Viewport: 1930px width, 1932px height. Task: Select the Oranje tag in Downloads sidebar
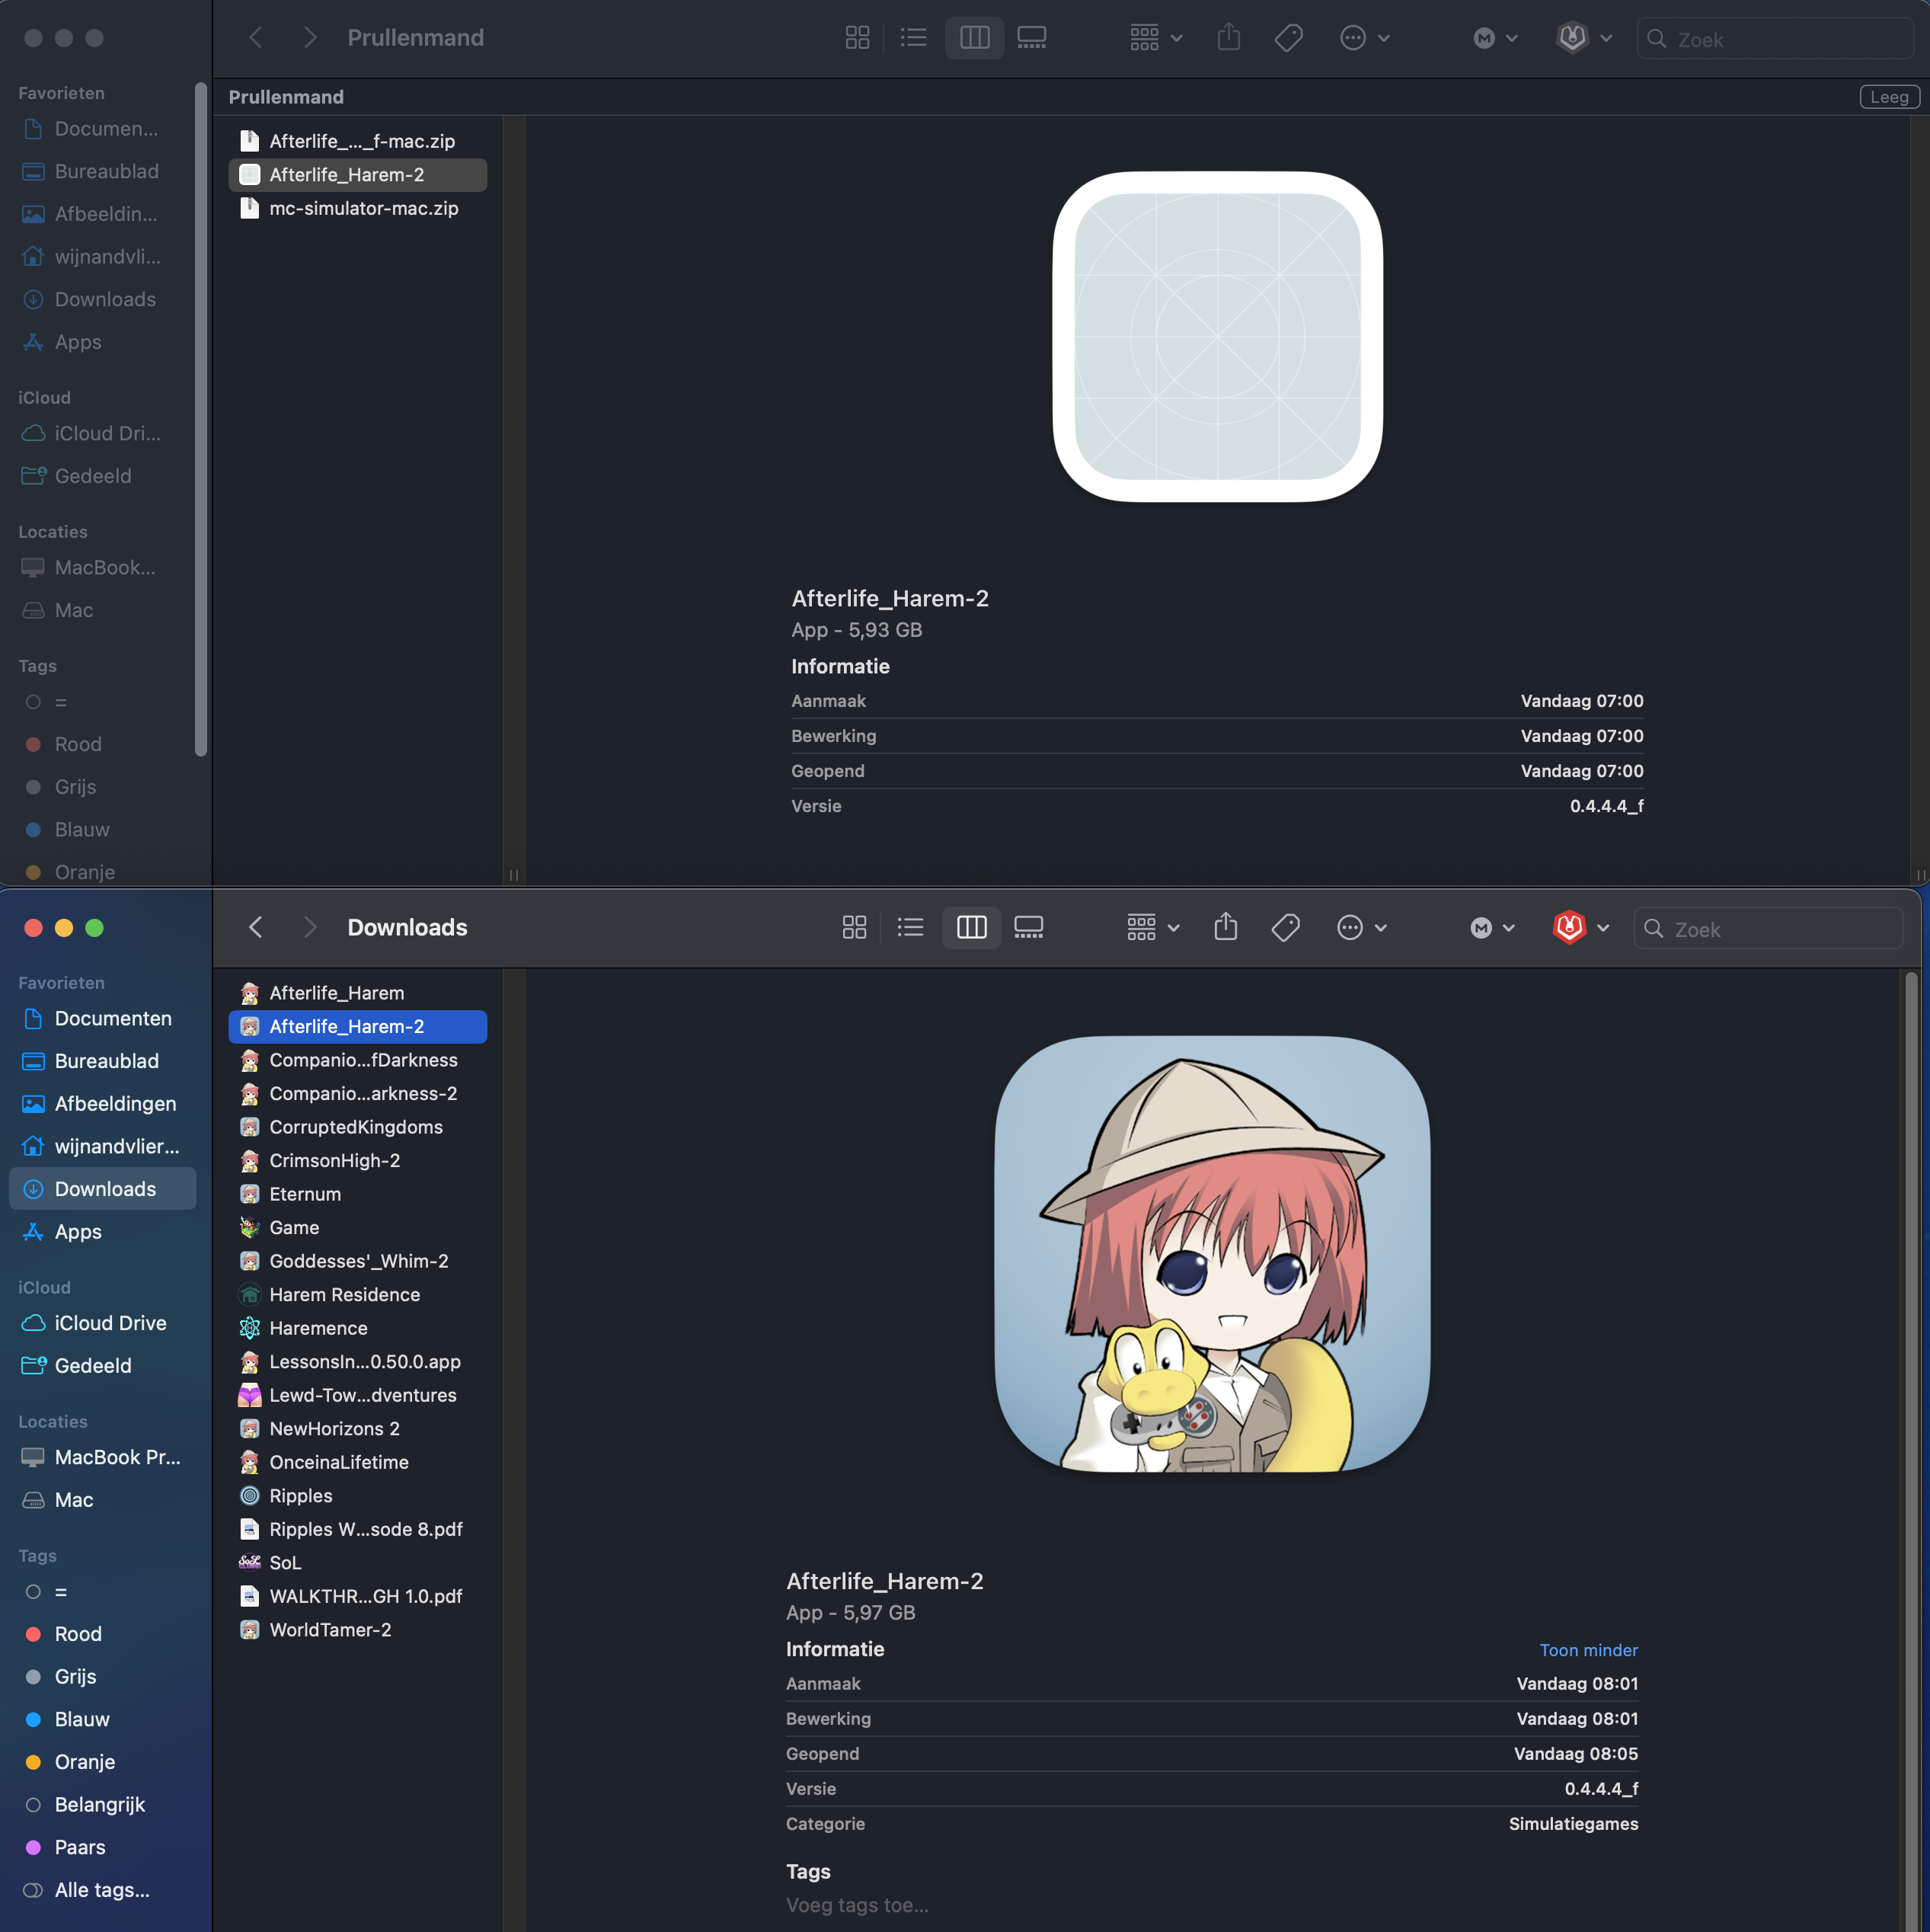(102, 1762)
